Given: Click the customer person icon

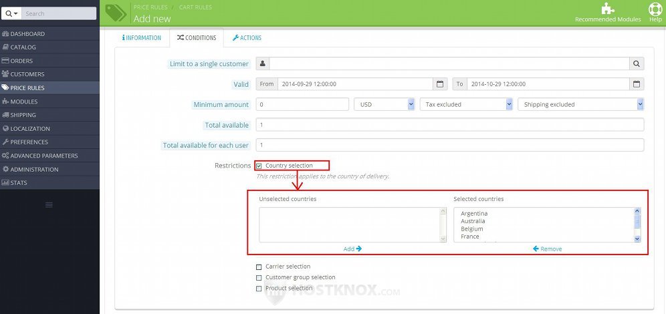Looking at the screenshot, I should [x=263, y=63].
